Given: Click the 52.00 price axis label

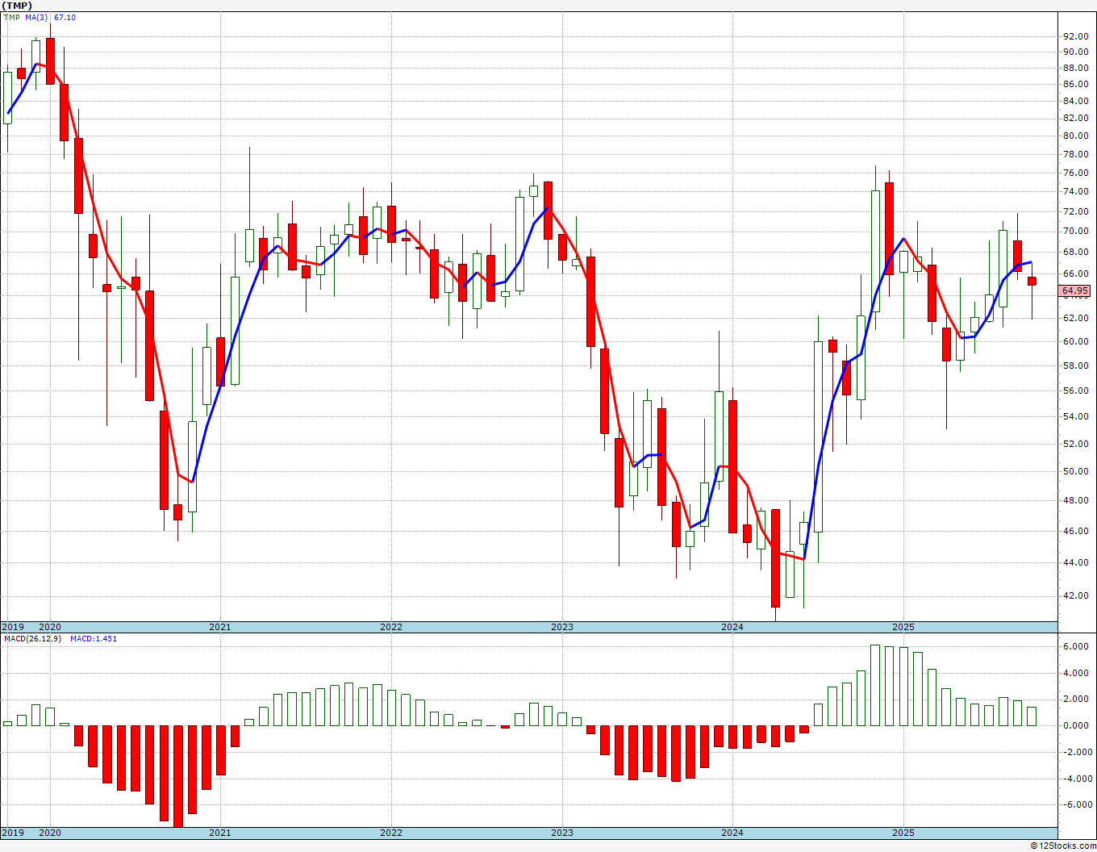Looking at the screenshot, I should click(1075, 444).
